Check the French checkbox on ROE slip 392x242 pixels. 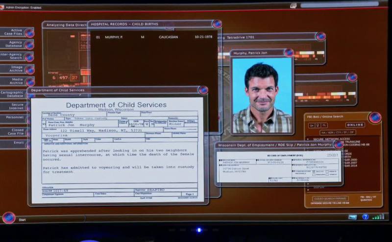[x=327, y=172]
